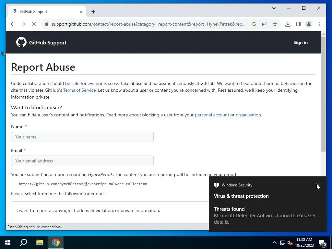
Task: Click the GitHub Support header title
Action: [x=48, y=42]
